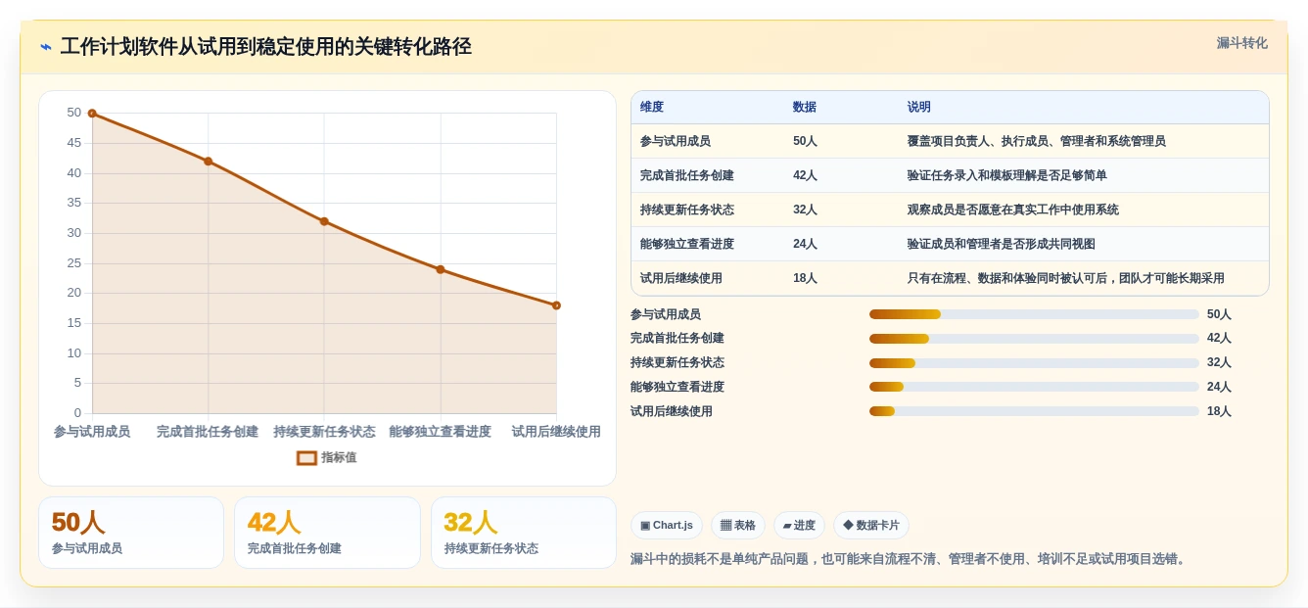The image size is (1308, 608).
Task: Click the 参与试用成员 progress bar
Action: click(1034, 314)
